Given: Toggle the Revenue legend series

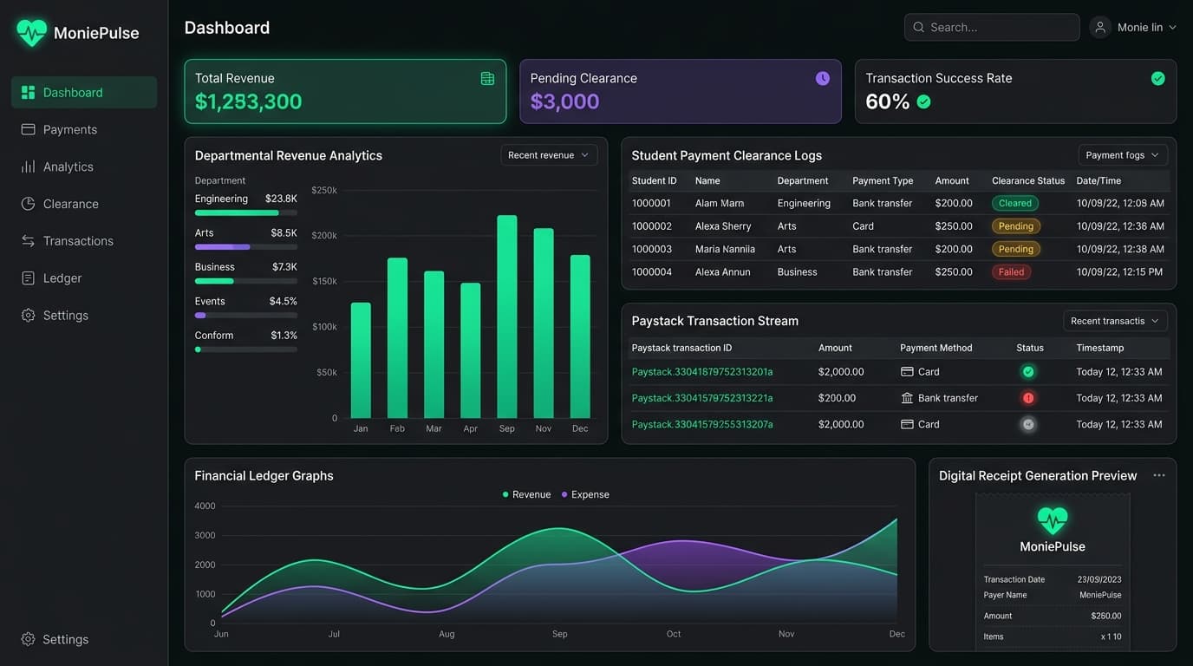Looking at the screenshot, I should 526,494.
